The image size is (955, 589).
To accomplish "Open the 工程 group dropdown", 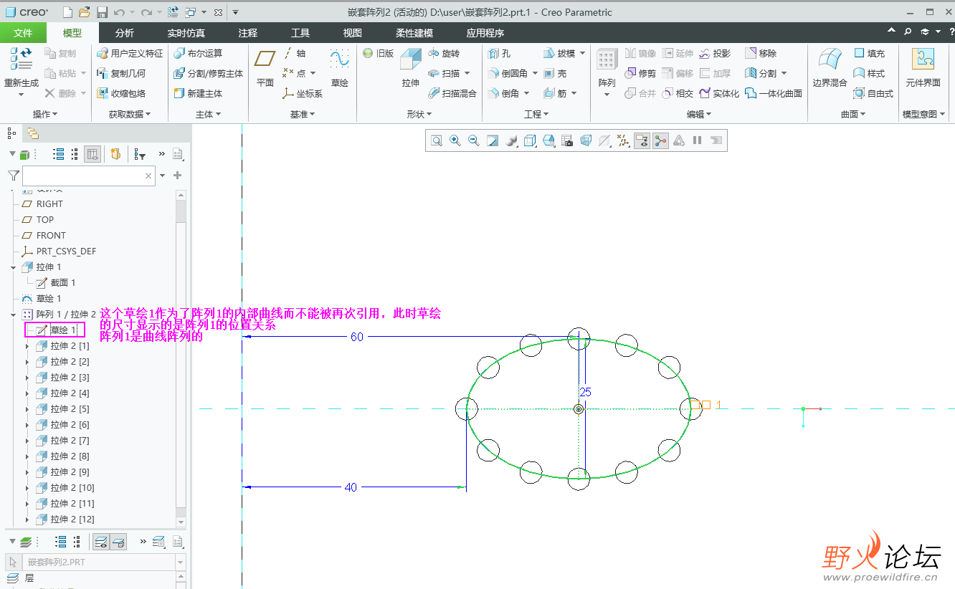I will point(536,114).
